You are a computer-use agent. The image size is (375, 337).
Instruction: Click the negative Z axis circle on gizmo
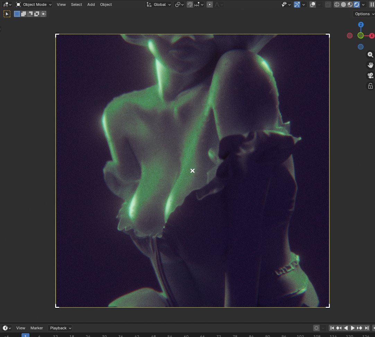pos(361,47)
